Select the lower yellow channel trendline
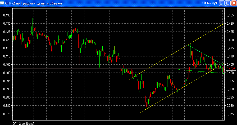This screenshot has height=125, width=237. point(182,88)
